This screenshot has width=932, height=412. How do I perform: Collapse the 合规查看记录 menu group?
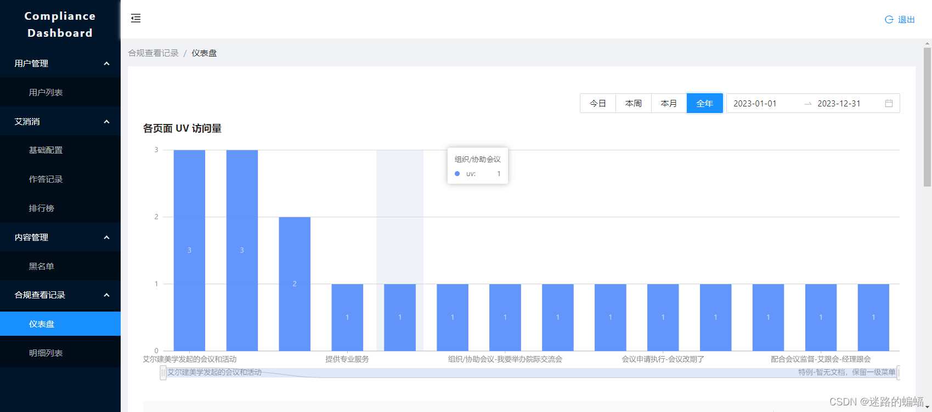[x=60, y=295]
